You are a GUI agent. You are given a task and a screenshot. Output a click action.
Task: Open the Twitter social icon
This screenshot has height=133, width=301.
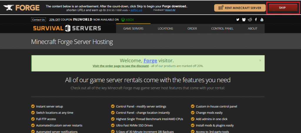(x=238, y=20)
